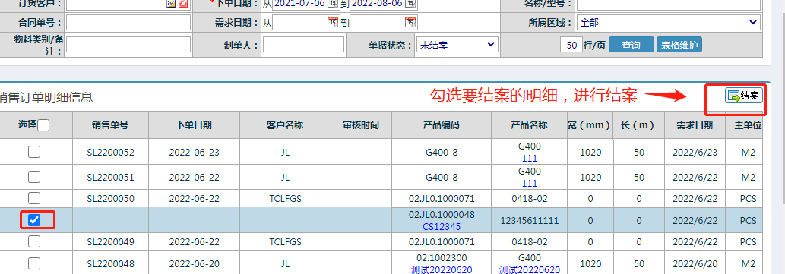Click red clear icon beside 订货客户 field
This screenshot has height=274, width=785.
(183, 3)
